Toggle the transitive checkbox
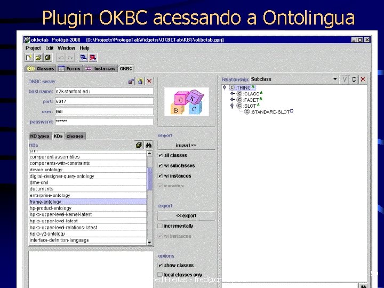Viewport: 384px width, 288px height. pyautogui.click(x=160, y=186)
